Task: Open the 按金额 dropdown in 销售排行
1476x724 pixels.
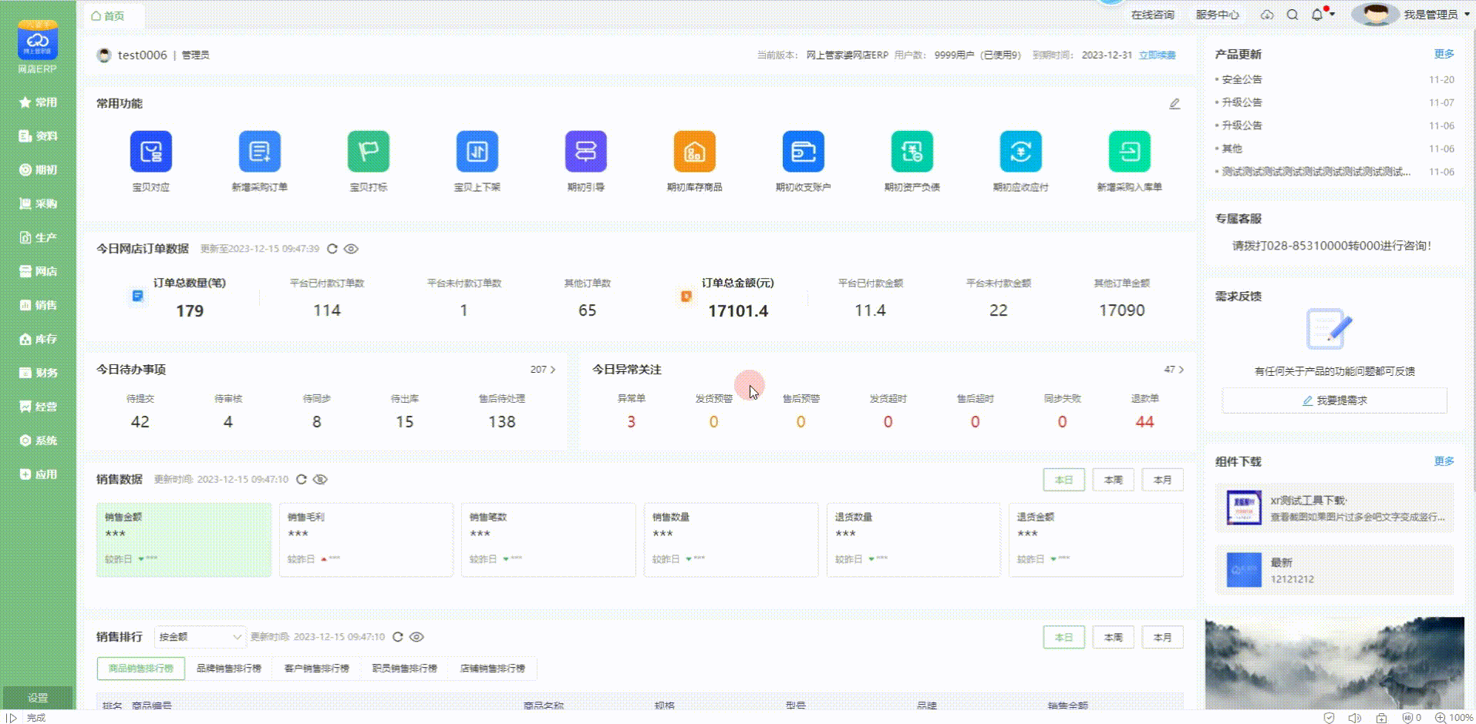Action: 200,637
